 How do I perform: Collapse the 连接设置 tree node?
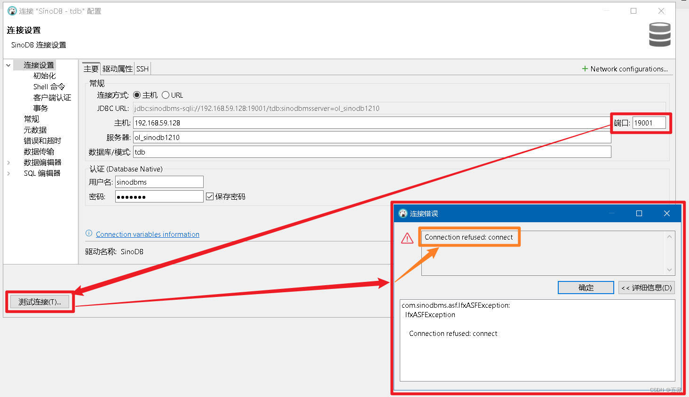[x=8, y=65]
